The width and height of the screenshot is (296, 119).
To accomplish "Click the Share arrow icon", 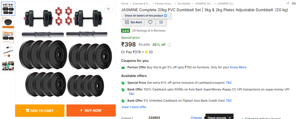I will coord(288,3).
